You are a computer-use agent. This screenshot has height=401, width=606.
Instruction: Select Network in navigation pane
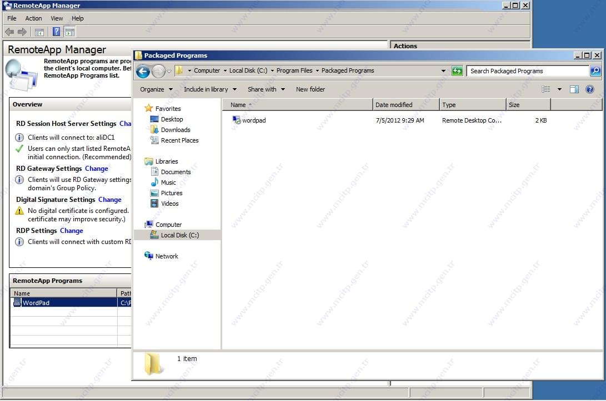click(167, 256)
